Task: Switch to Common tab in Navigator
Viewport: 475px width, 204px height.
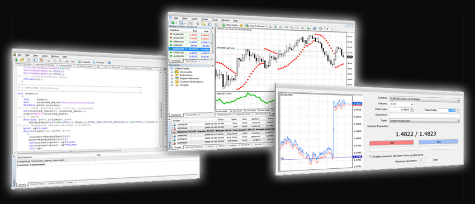Action: coord(175,115)
